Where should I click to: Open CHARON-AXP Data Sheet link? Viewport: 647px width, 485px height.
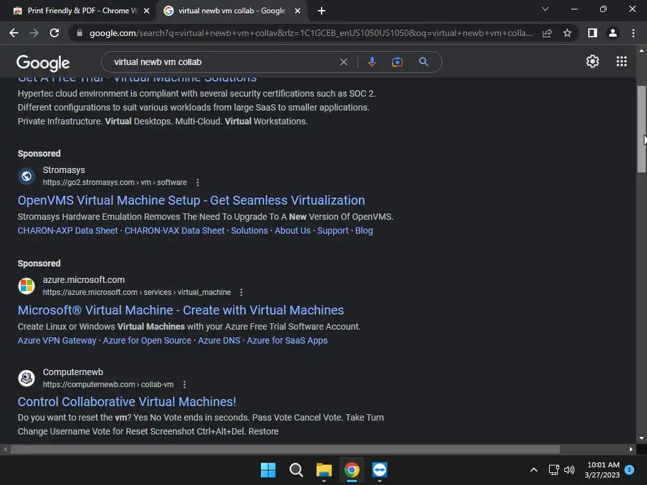(x=68, y=231)
